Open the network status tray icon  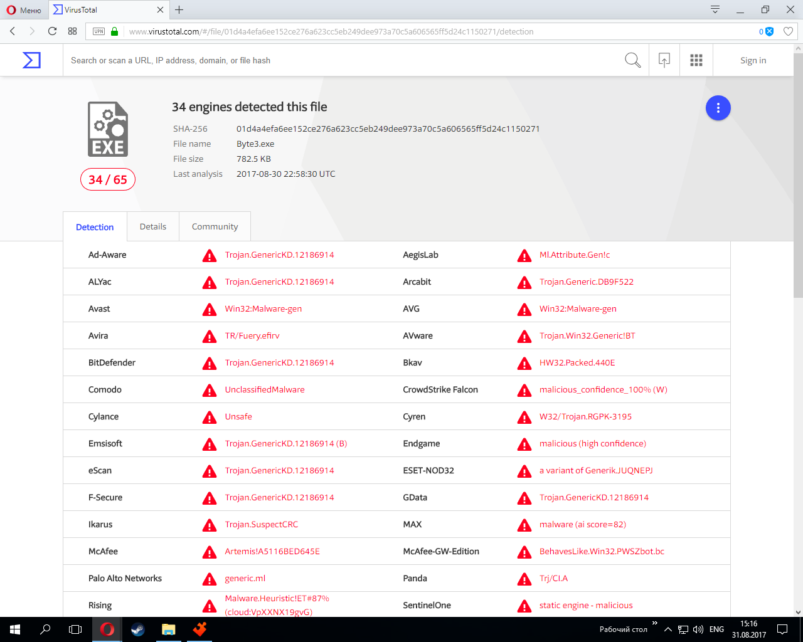coord(683,629)
